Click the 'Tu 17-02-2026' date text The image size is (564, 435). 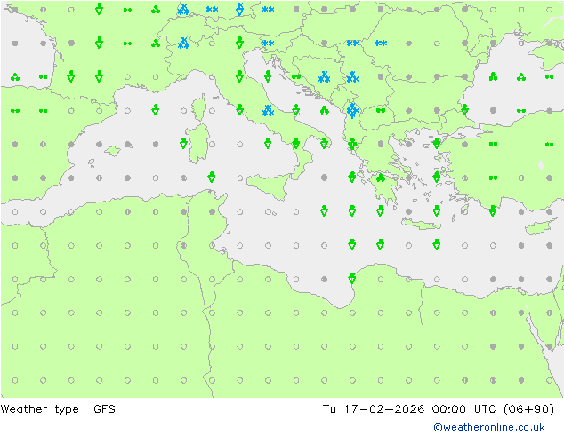pyautogui.click(x=374, y=408)
